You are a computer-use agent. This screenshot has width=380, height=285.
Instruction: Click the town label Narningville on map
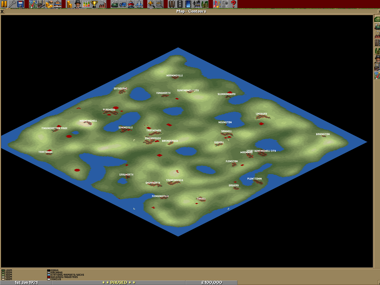pyautogui.click(x=174, y=76)
